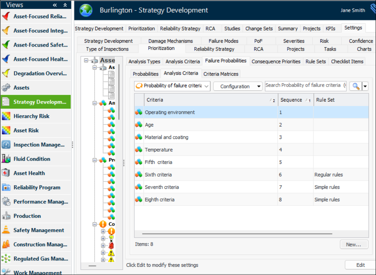
Task: Click the horizontal scrollbar under criteria table
Action: 237,234
